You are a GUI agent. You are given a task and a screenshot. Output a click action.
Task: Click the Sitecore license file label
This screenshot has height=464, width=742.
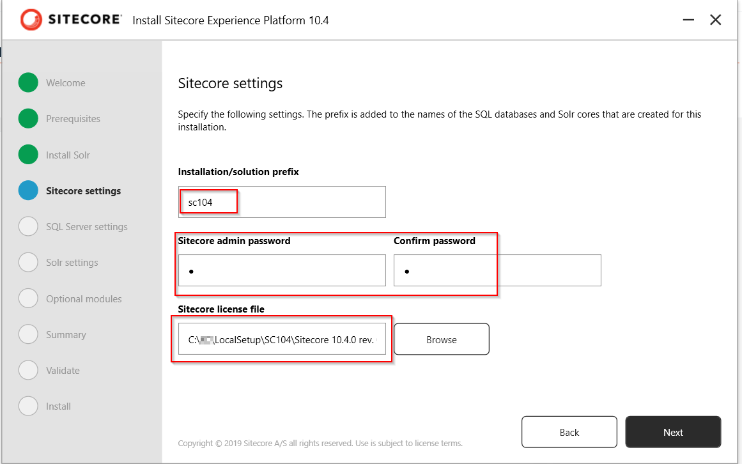pos(221,309)
